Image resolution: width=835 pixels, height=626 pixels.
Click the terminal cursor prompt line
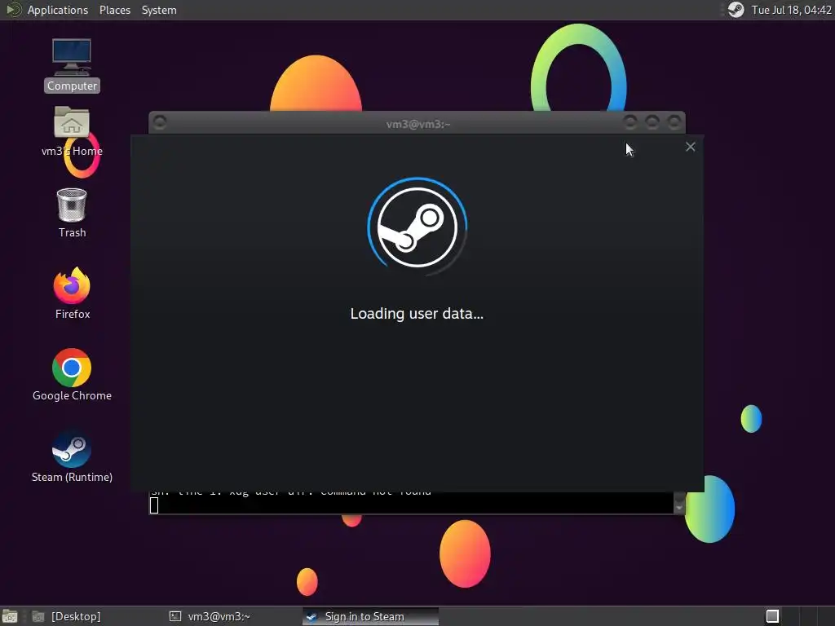click(x=411, y=505)
